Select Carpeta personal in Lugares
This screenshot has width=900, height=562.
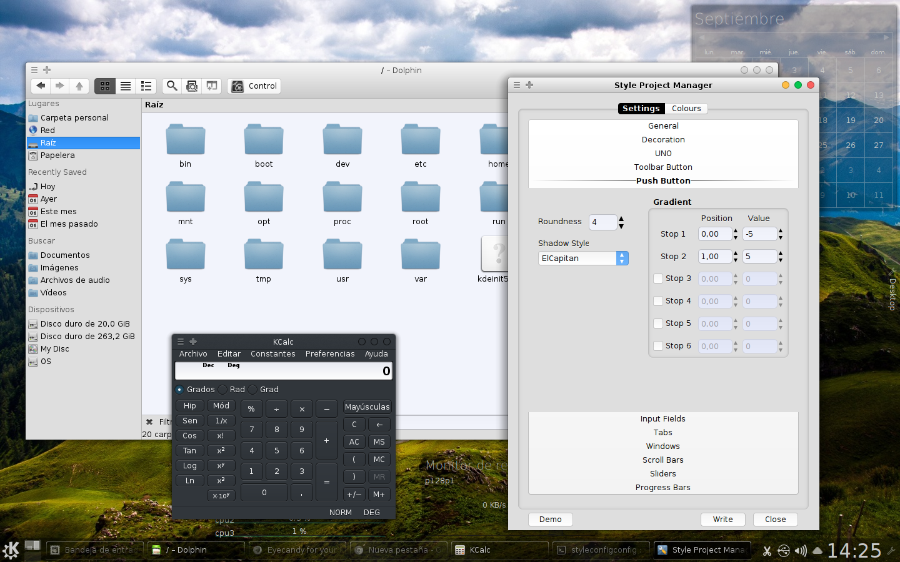pyautogui.click(x=84, y=117)
